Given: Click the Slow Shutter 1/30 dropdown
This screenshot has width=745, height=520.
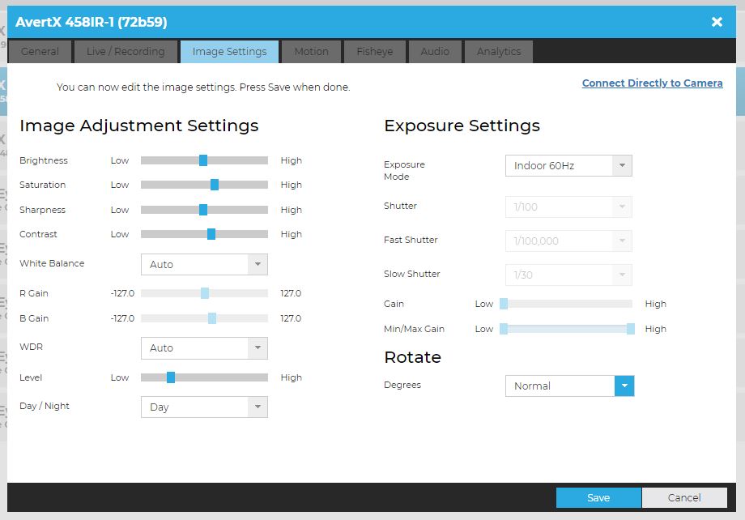Looking at the screenshot, I should click(x=568, y=275).
